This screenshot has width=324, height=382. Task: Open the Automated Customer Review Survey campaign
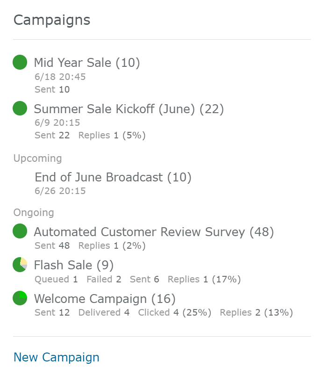click(x=154, y=232)
